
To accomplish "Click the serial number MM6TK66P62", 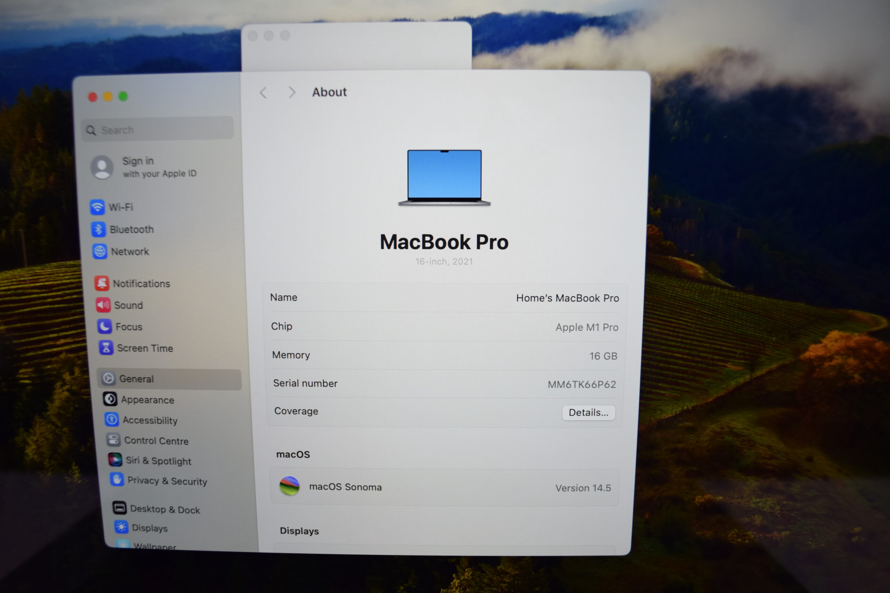I will (582, 384).
